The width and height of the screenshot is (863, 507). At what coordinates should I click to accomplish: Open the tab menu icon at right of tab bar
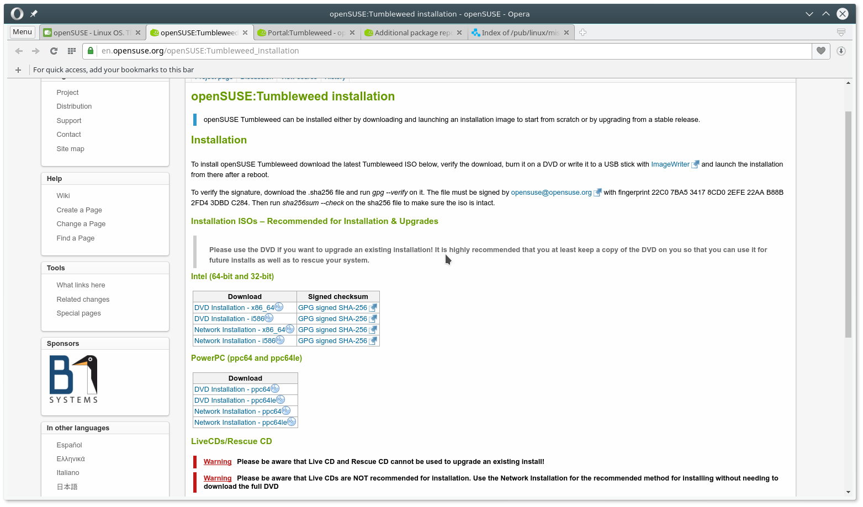841,33
